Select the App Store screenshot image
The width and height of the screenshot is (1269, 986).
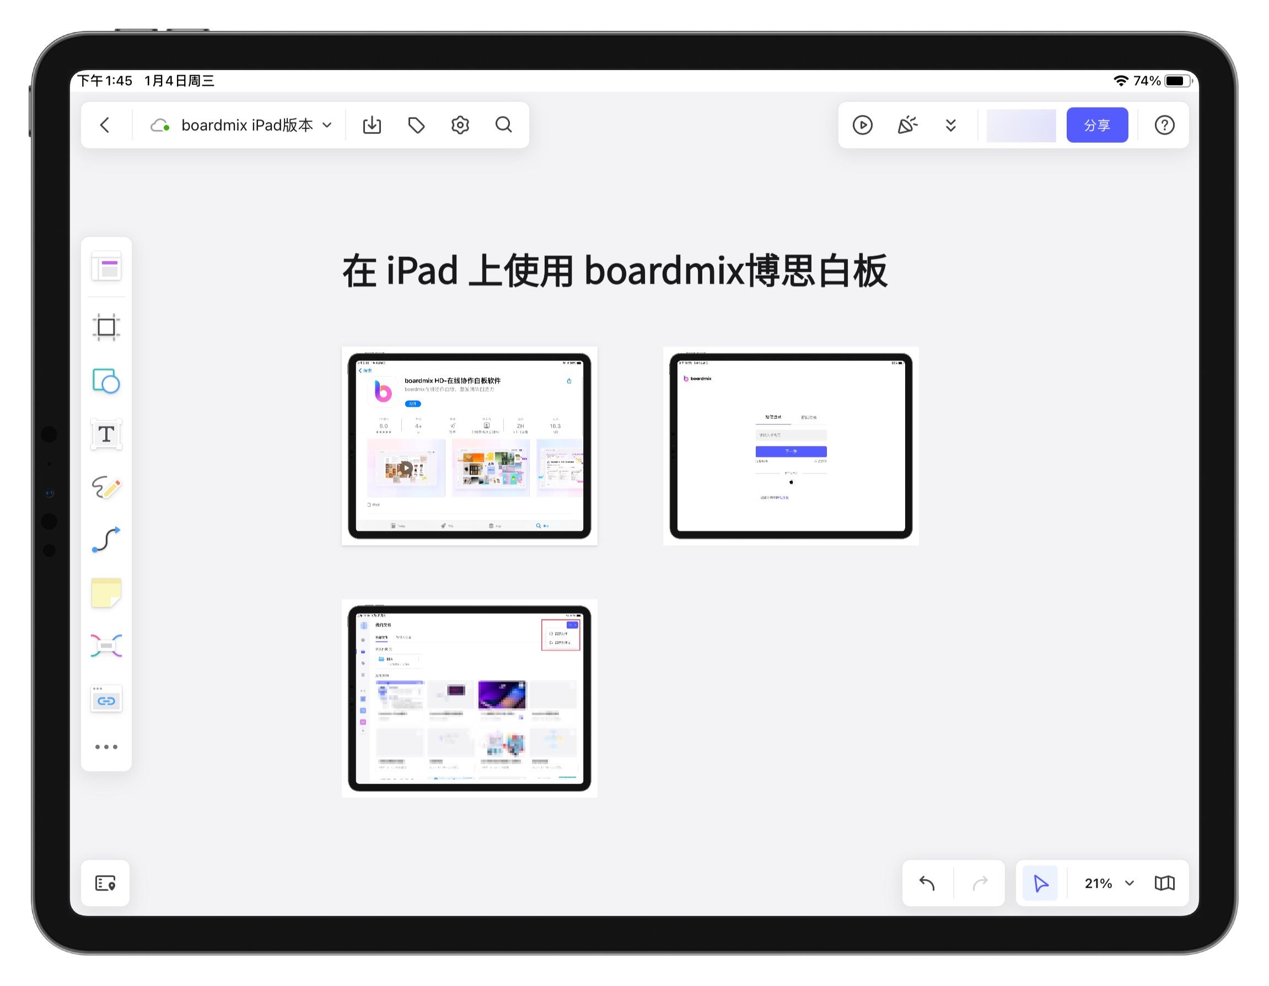pyautogui.click(x=469, y=445)
